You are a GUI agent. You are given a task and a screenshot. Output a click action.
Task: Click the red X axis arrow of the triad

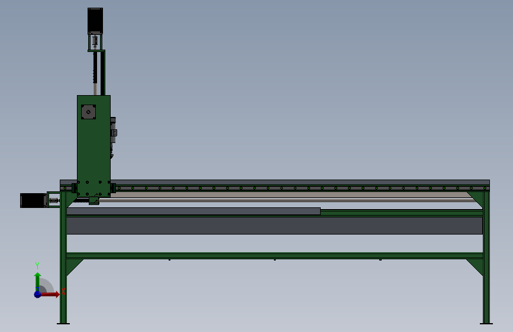pos(49,294)
